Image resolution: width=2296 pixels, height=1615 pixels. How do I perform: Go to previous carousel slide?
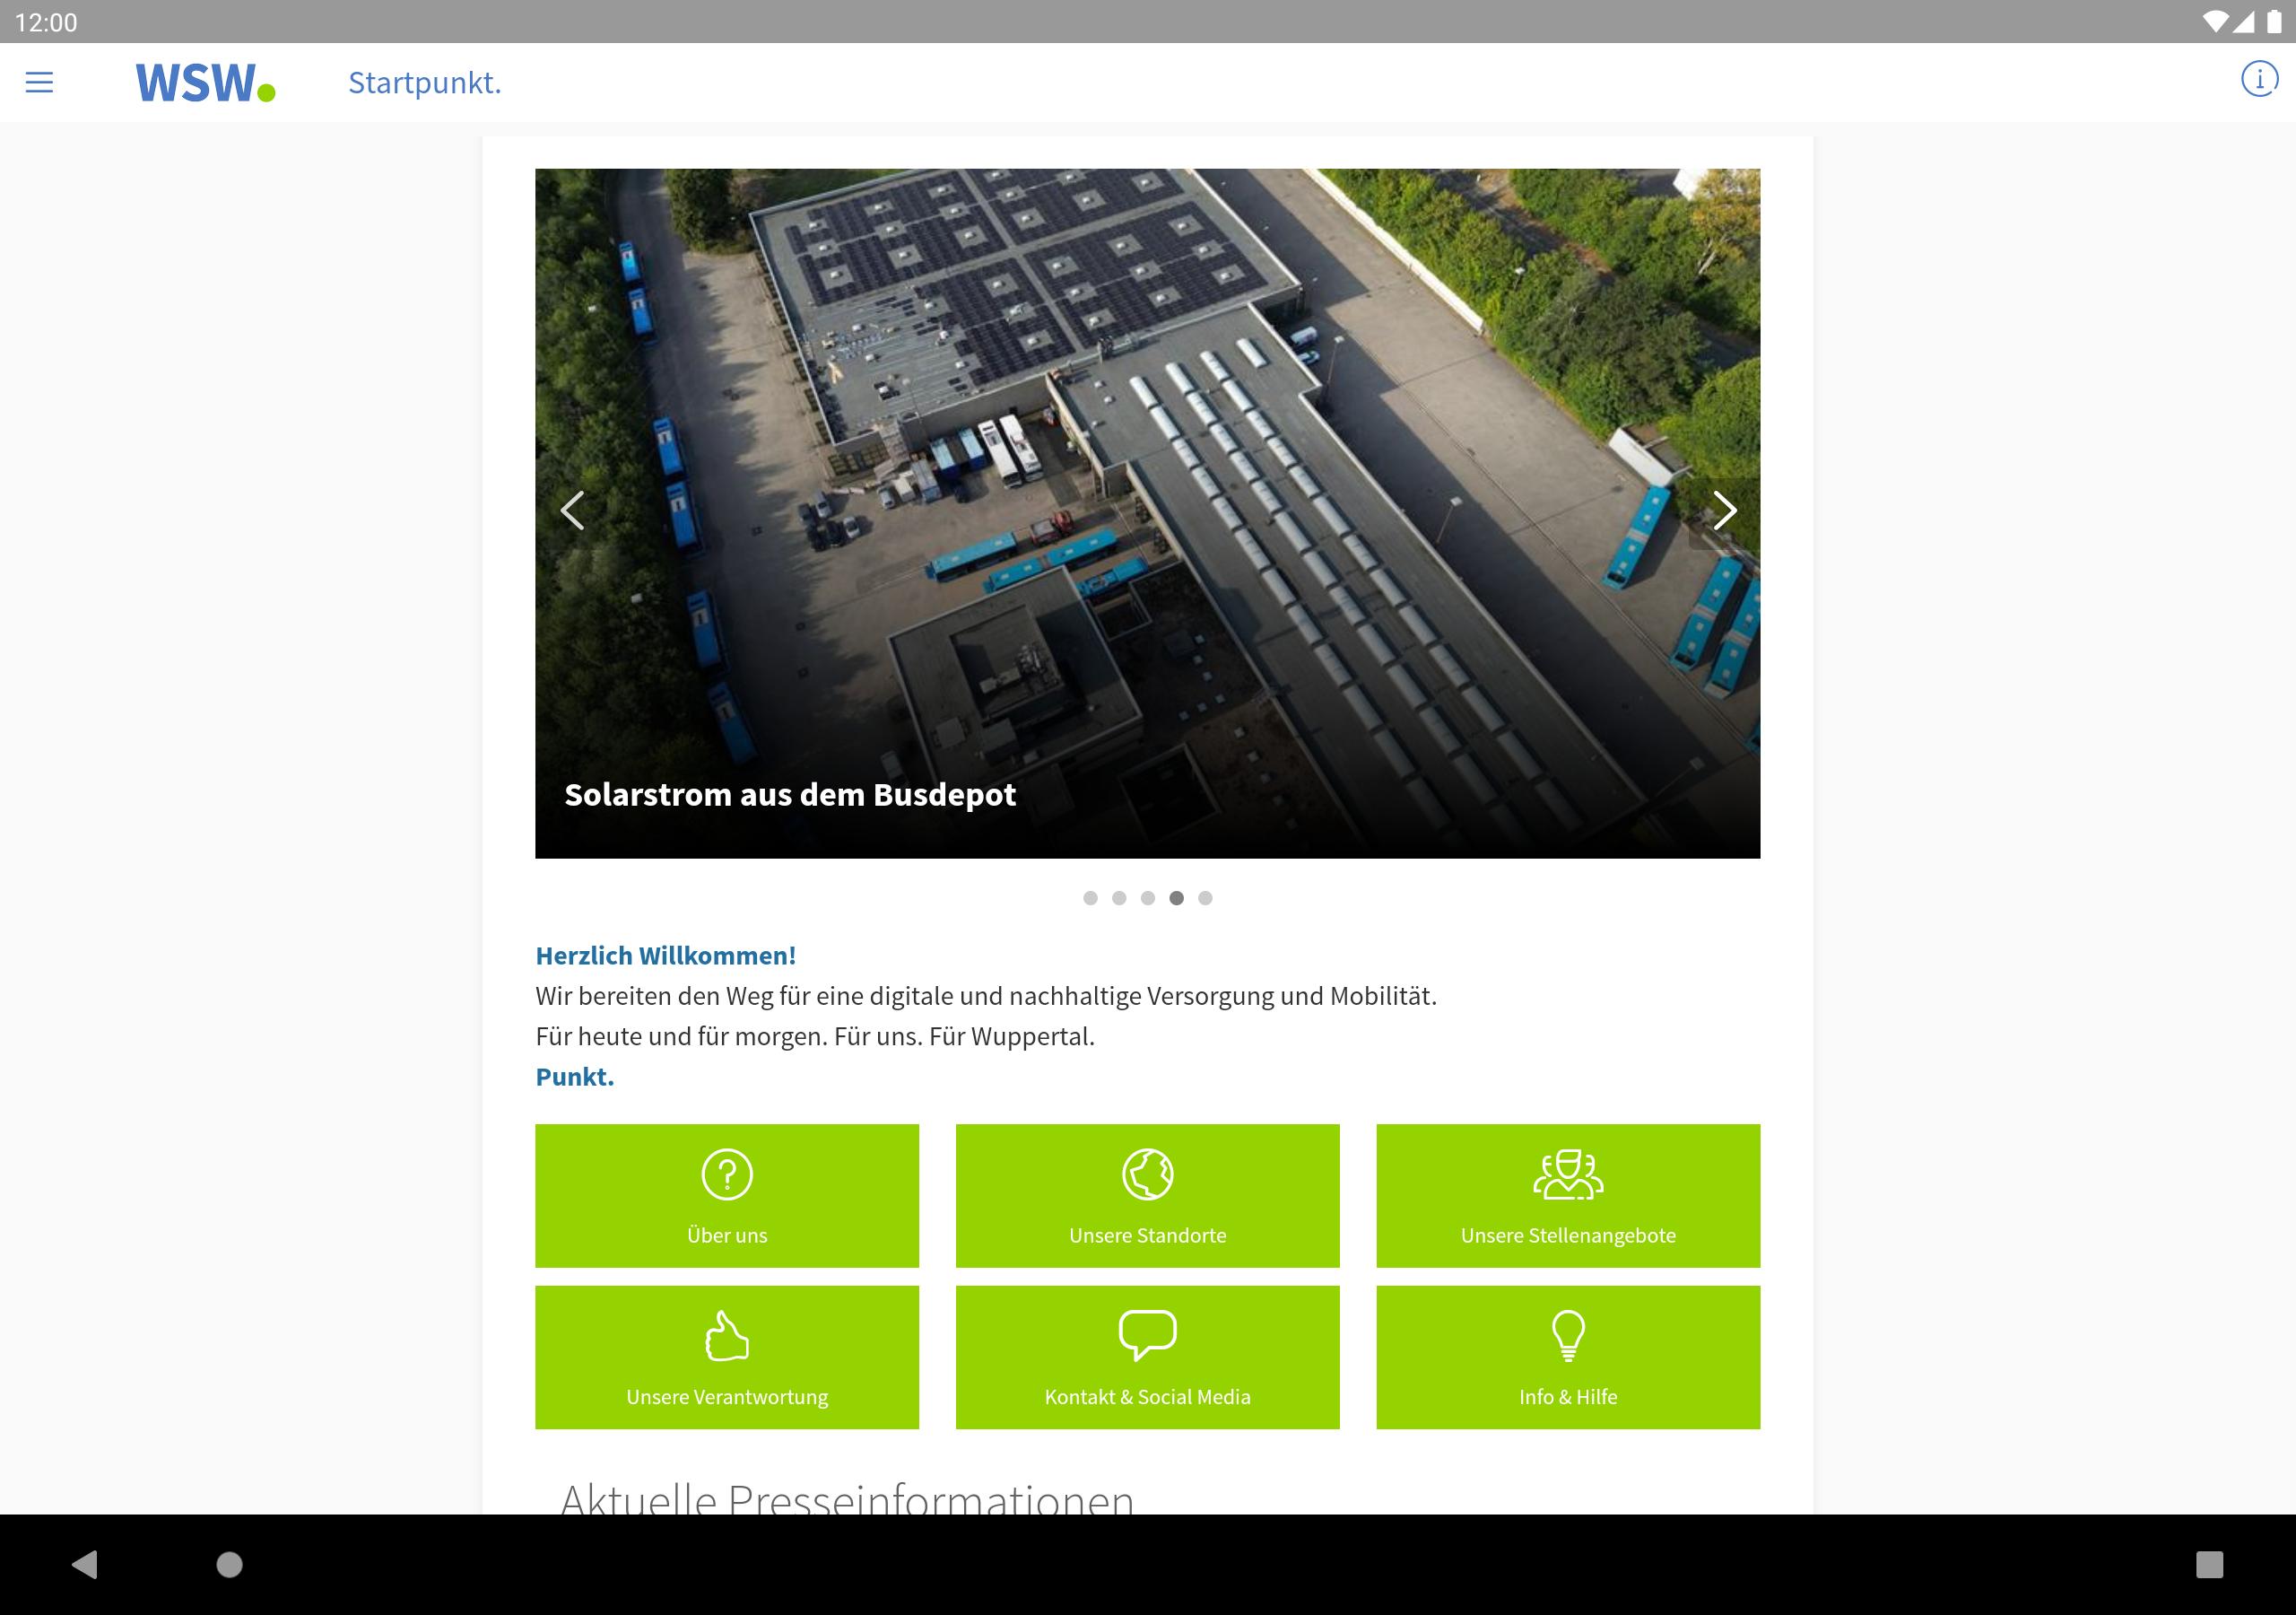click(572, 511)
